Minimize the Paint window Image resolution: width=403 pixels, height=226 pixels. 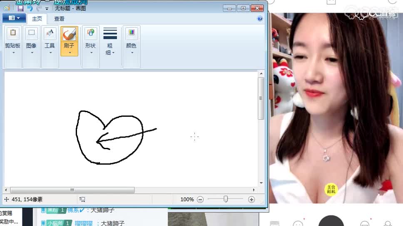tap(229, 8)
